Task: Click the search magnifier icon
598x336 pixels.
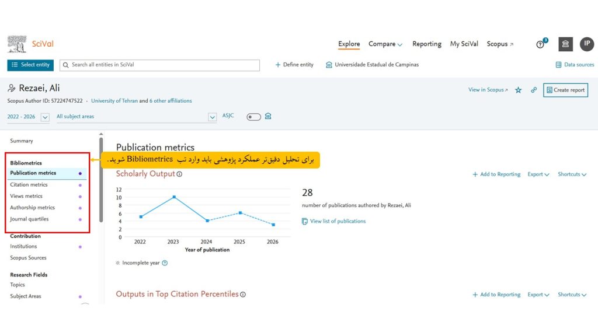Action: [65, 65]
